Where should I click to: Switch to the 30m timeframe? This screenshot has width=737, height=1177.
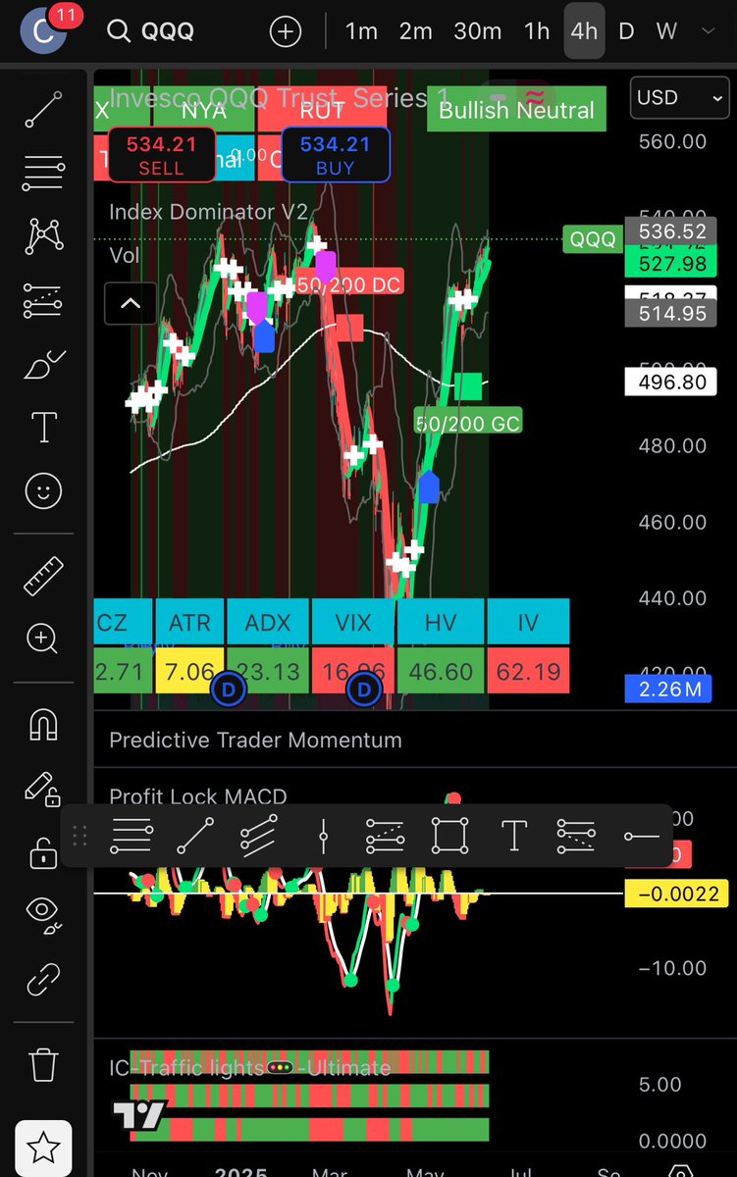pos(477,31)
